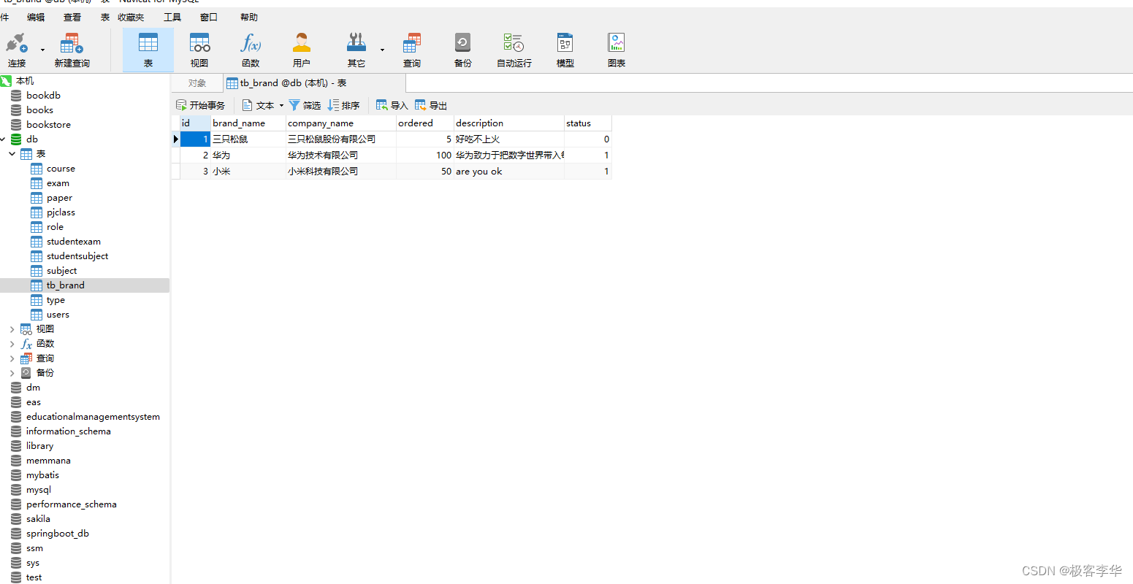Select the cell 华为技术有限公司
The height and width of the screenshot is (584, 1133).
pyautogui.click(x=341, y=155)
